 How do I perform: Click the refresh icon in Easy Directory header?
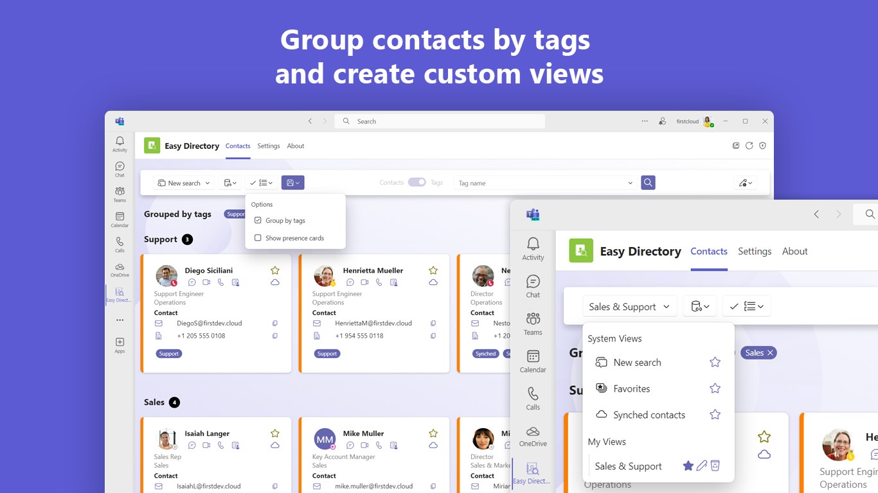(749, 146)
